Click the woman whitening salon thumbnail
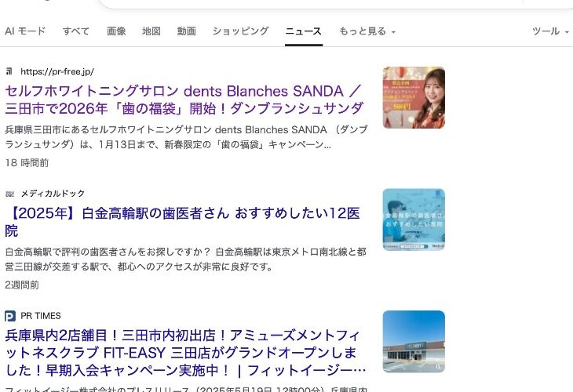Image resolution: width=573 pixels, height=392 pixels. [x=414, y=97]
